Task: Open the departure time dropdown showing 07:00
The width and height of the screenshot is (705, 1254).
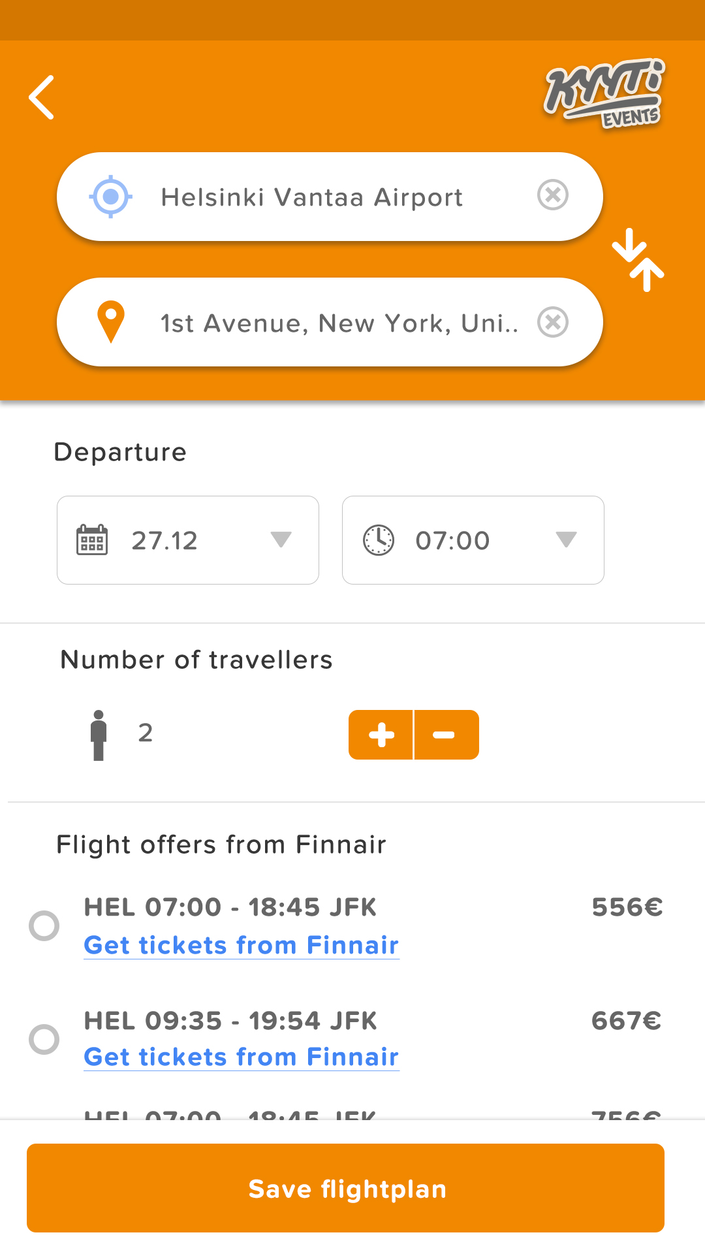Action: 473,540
